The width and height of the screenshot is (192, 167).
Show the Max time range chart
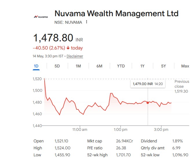tap(185, 66)
